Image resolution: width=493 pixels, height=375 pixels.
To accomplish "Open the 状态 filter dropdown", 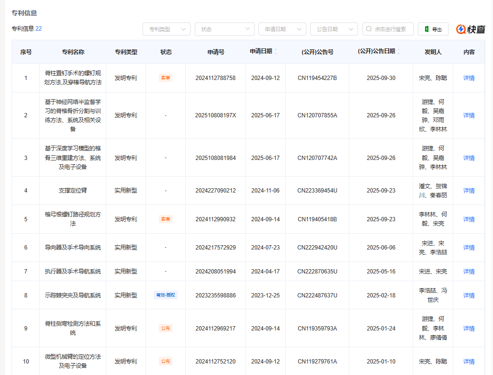I will pyautogui.click(x=224, y=29).
